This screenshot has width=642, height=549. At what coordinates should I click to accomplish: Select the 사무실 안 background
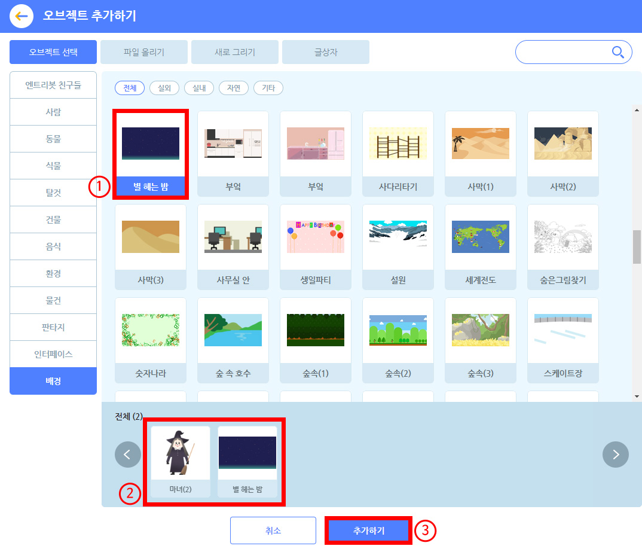(x=233, y=247)
